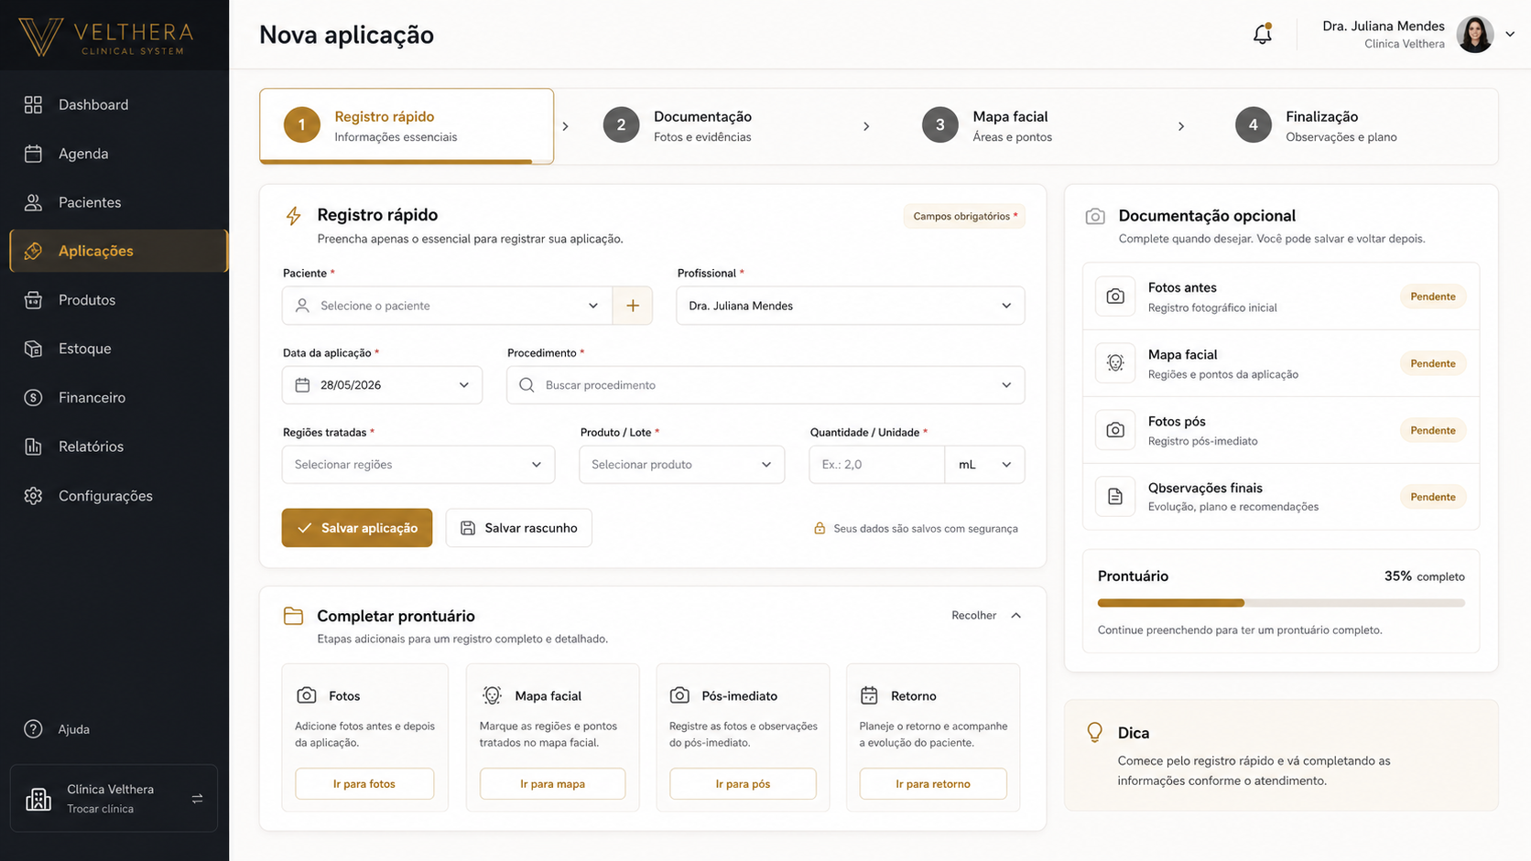Click the Ir para pós button
Image resolution: width=1531 pixels, height=861 pixels.
coord(743,784)
